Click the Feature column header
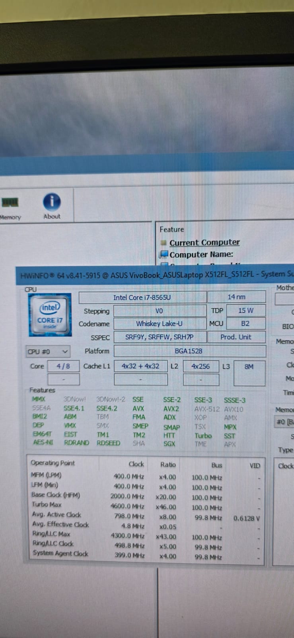Screen dimensions: 294x638 coord(172,229)
